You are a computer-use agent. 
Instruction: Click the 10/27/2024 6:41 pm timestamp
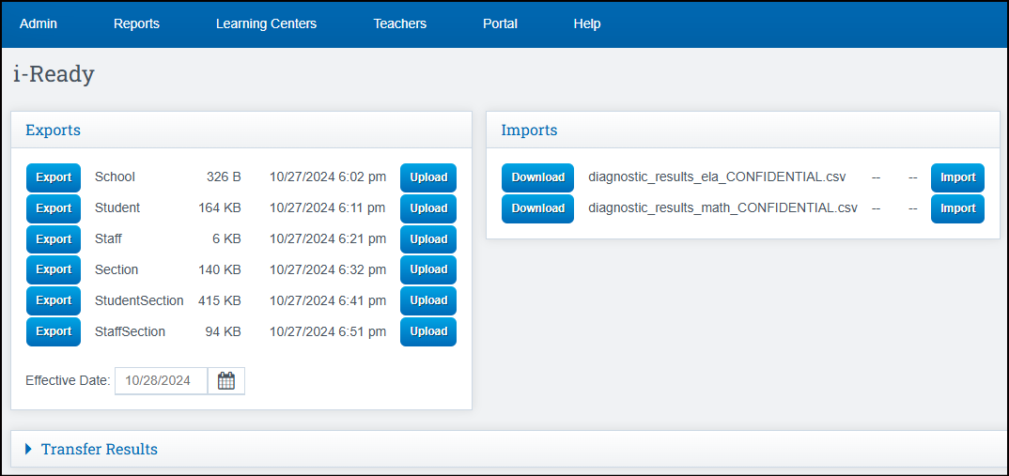tap(328, 300)
